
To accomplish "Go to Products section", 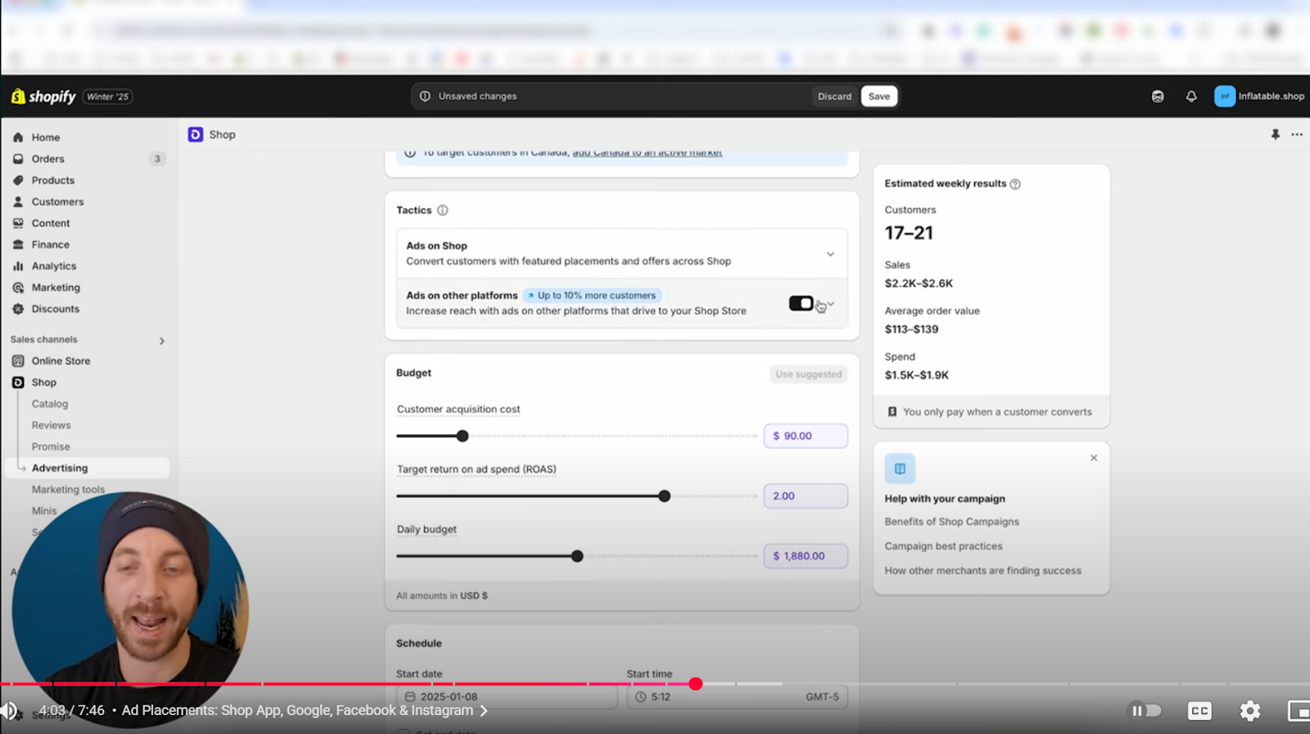I will 52,180.
